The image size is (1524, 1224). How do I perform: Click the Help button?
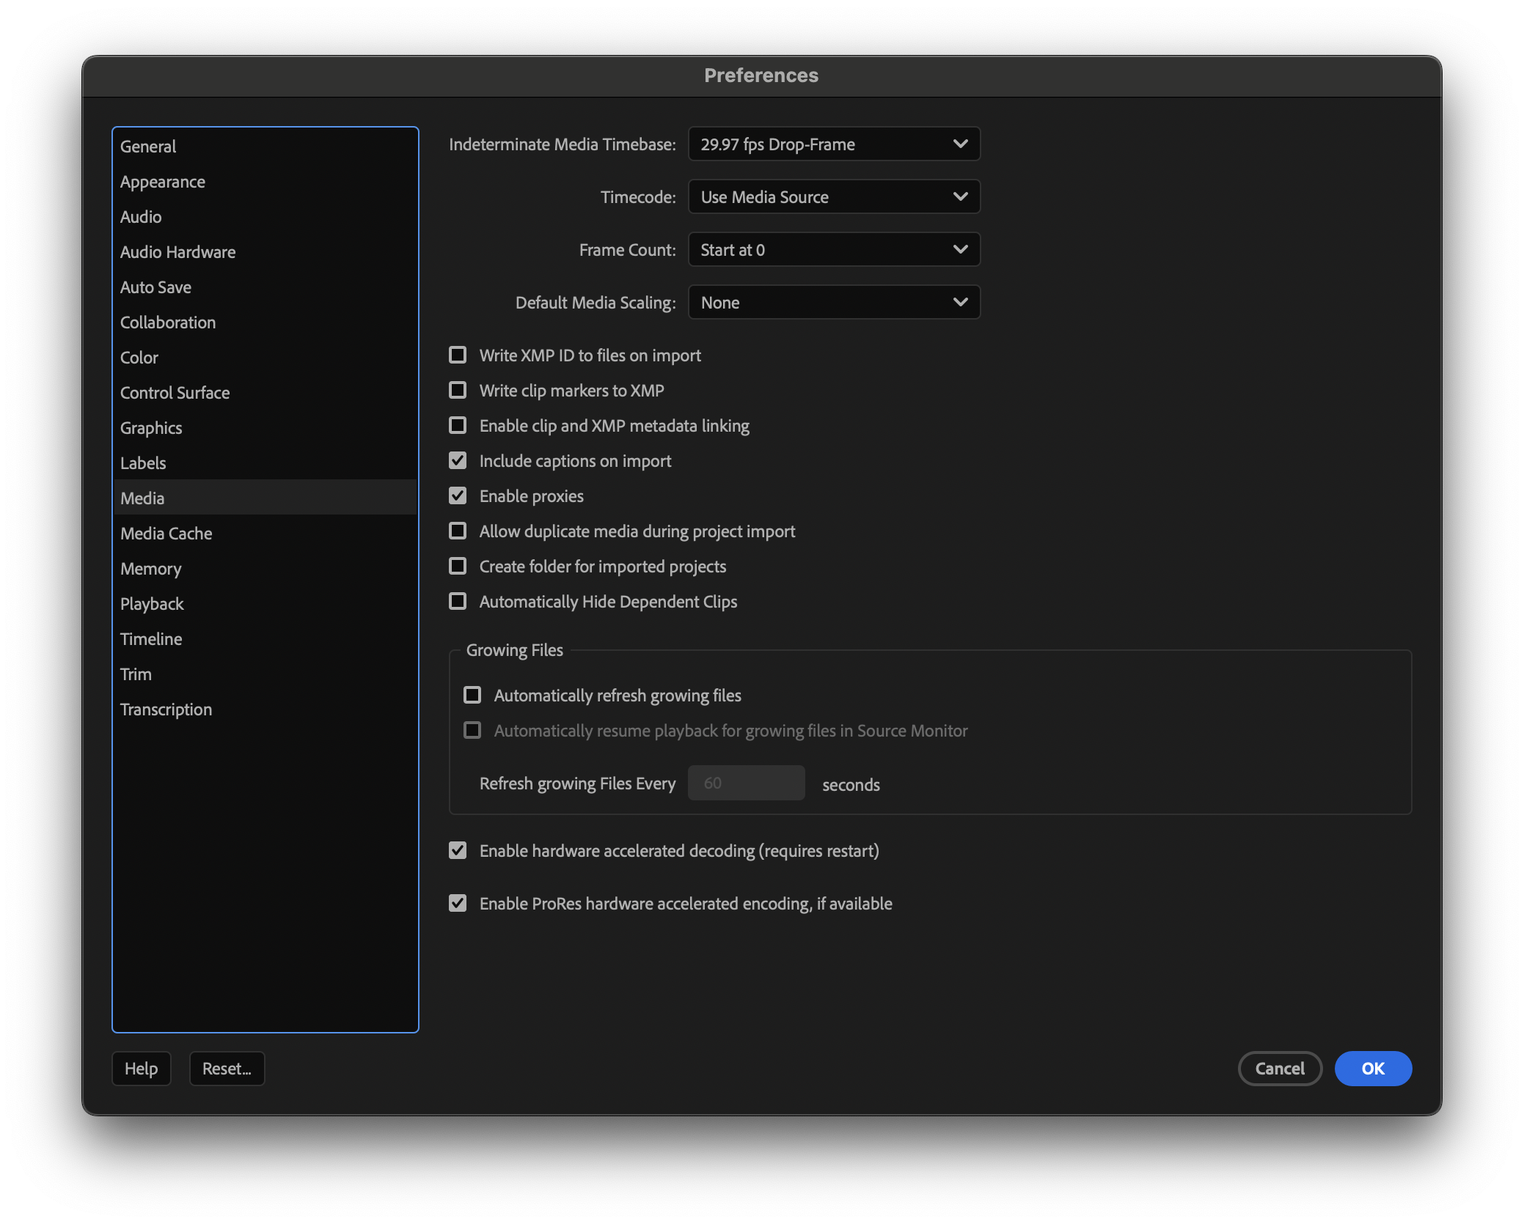coord(141,1069)
